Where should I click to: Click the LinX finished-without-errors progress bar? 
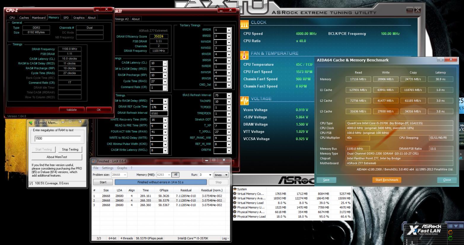click(x=161, y=182)
